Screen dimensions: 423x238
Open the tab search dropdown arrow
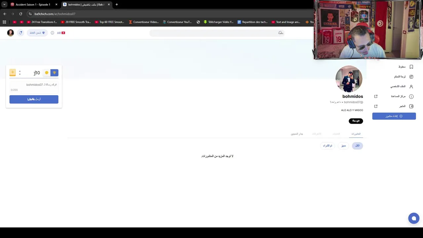(4, 5)
